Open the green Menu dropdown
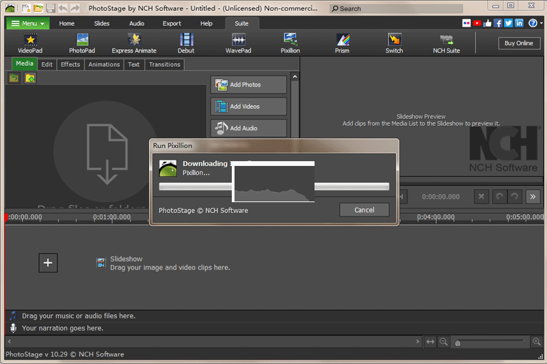 point(28,23)
